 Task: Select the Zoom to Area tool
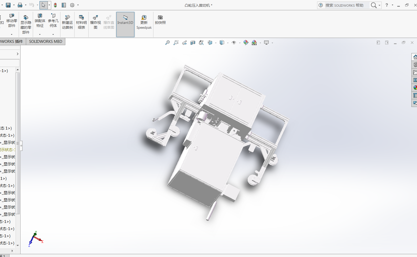pos(176,43)
